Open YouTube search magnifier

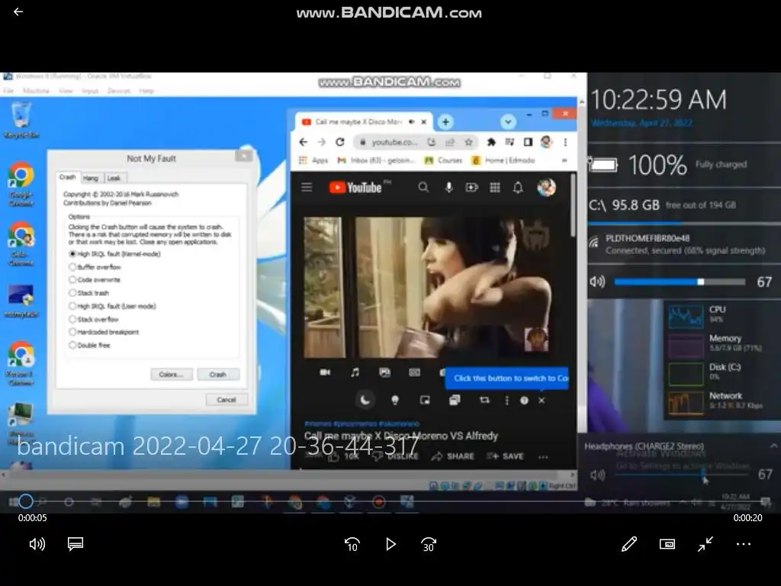pyautogui.click(x=423, y=188)
